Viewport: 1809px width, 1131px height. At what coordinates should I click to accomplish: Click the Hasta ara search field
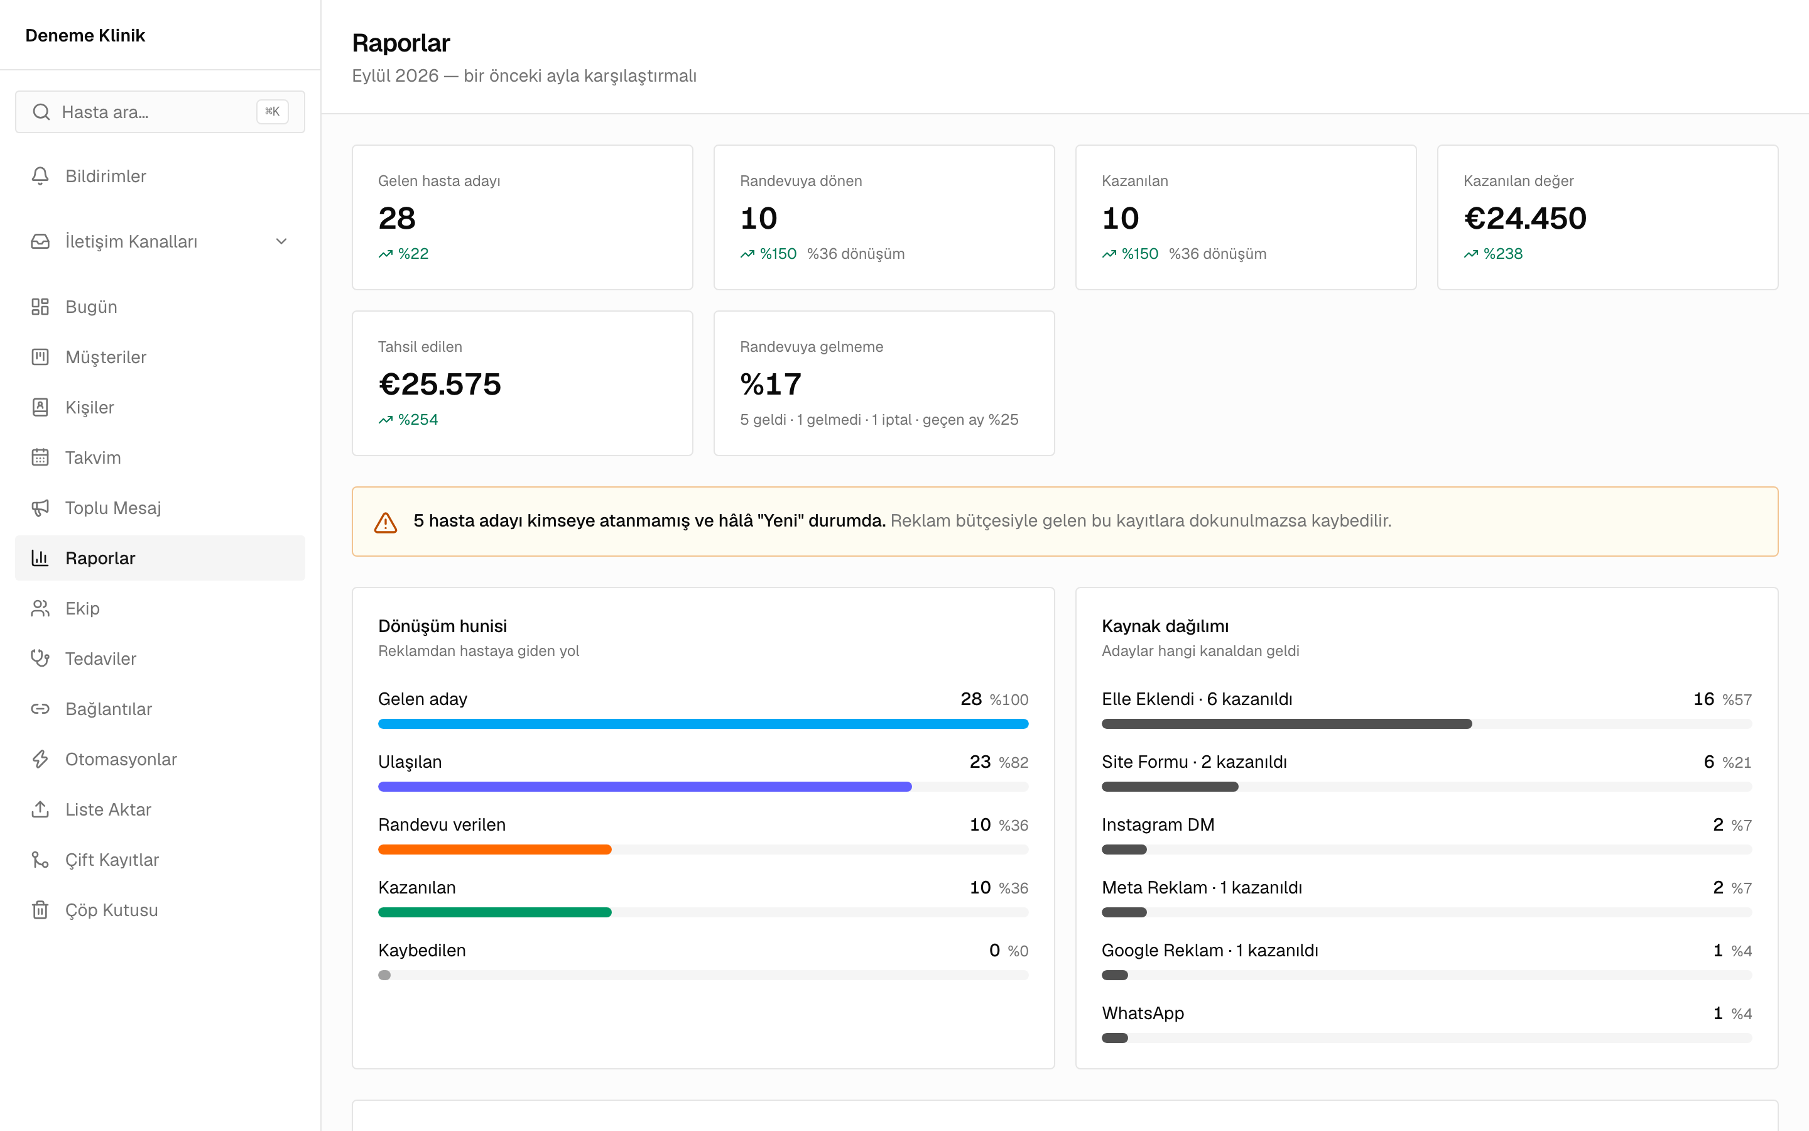(x=160, y=111)
